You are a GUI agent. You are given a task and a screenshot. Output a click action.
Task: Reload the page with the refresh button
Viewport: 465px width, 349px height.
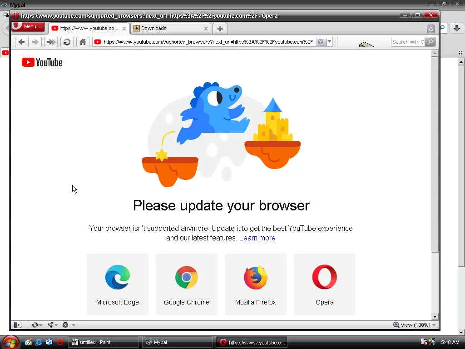[x=67, y=42]
